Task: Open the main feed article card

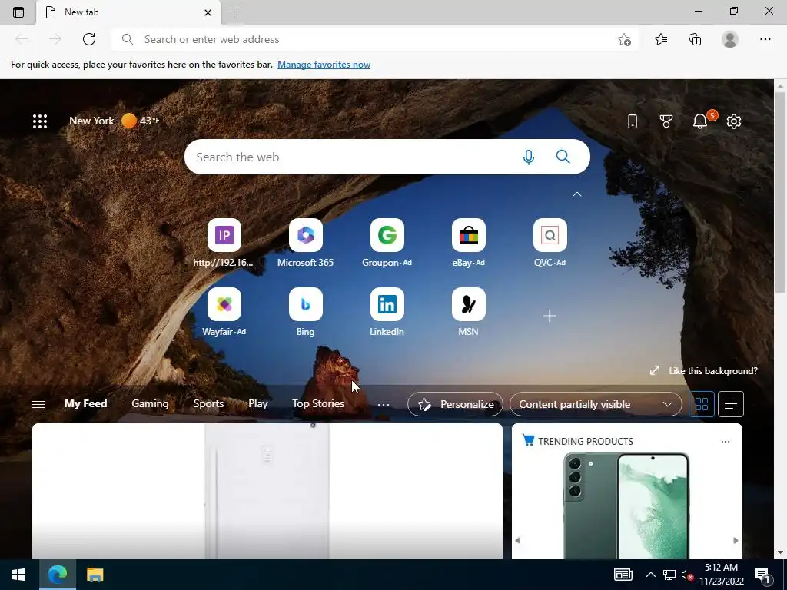Action: (x=267, y=491)
